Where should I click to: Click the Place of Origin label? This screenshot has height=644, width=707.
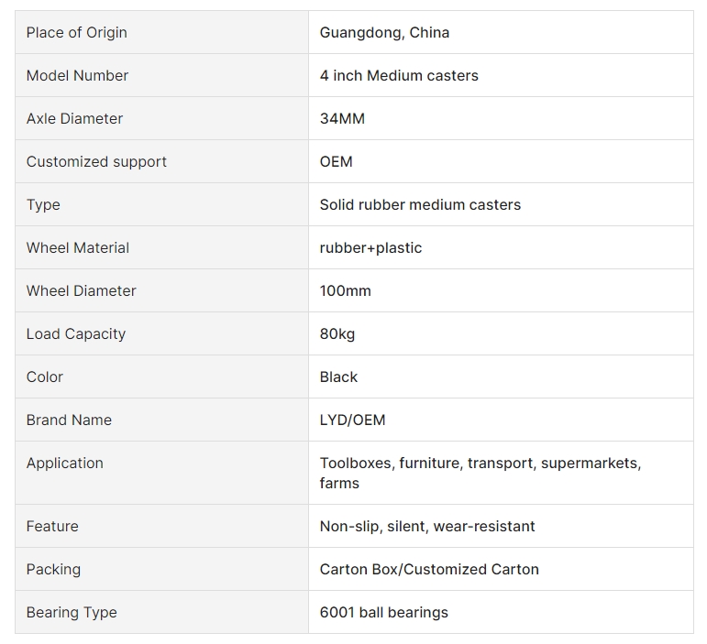77,32
